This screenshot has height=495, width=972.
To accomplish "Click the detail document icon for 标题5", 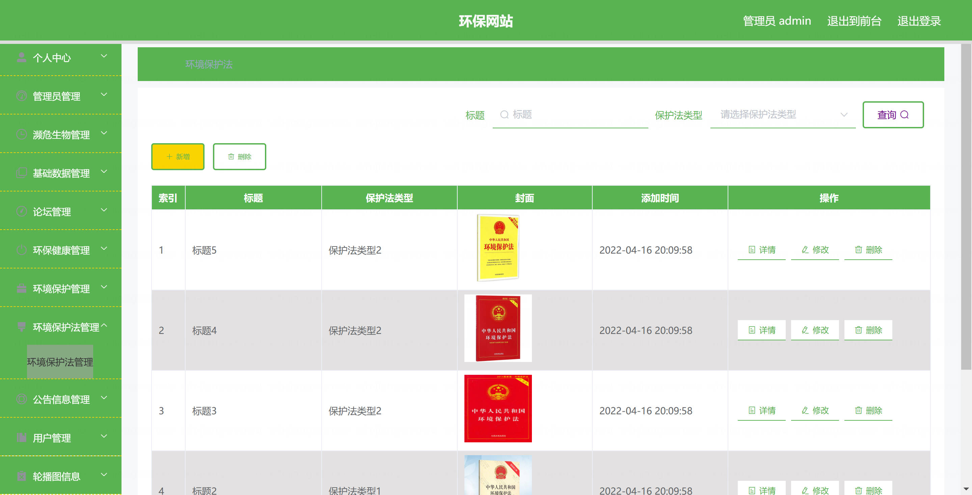I will pos(752,250).
